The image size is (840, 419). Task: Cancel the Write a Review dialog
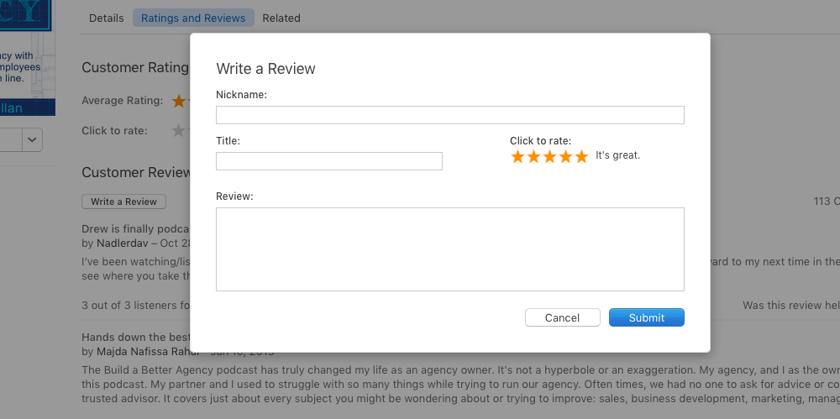click(562, 317)
